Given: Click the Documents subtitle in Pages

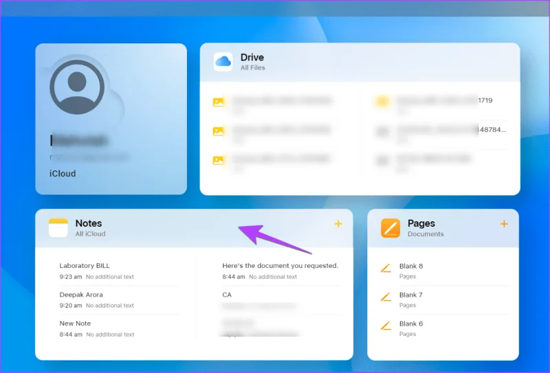Looking at the screenshot, I should coord(426,234).
